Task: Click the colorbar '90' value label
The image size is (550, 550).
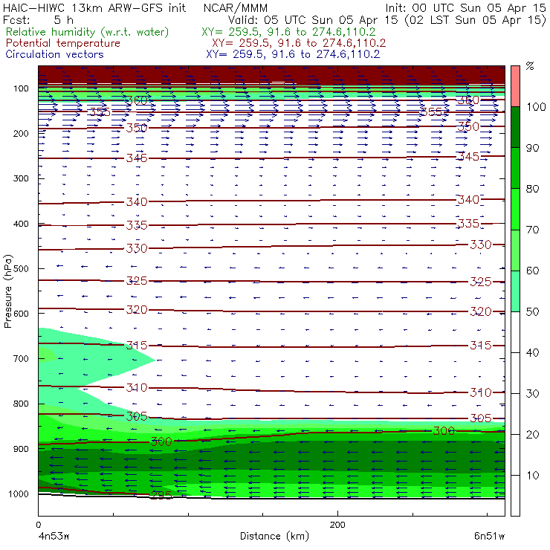Action: [532, 148]
